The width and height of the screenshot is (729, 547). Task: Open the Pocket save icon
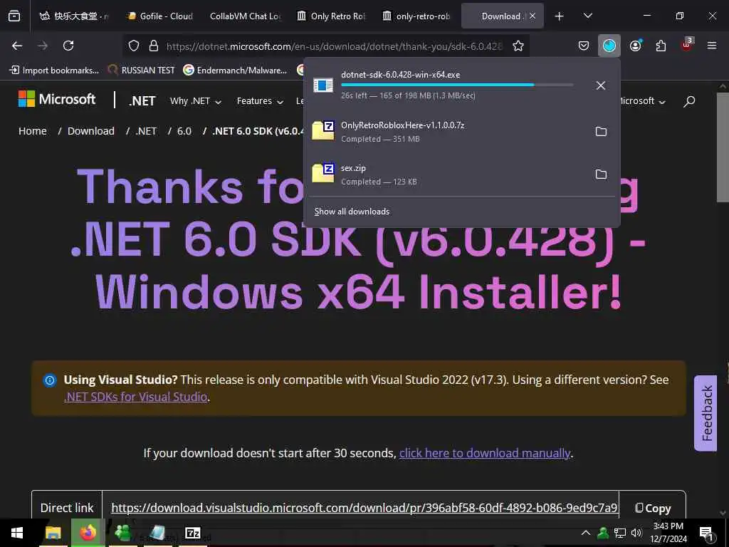(x=584, y=46)
